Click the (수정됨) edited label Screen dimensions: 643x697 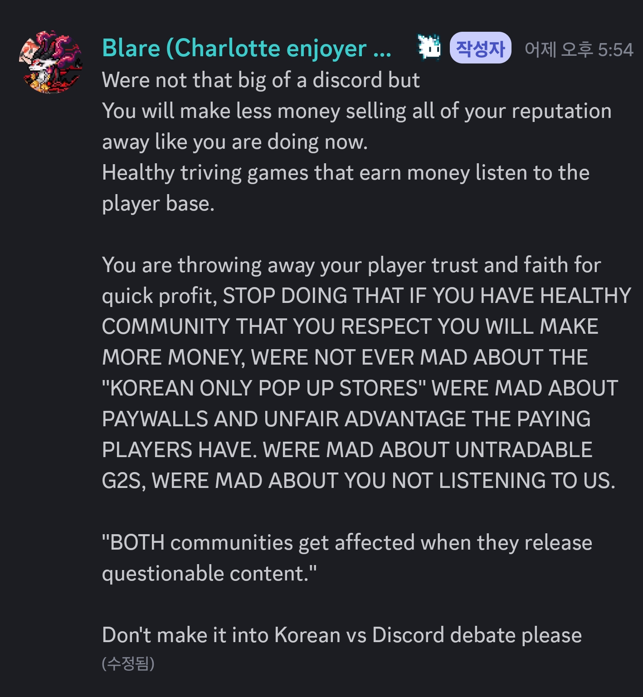(x=128, y=663)
